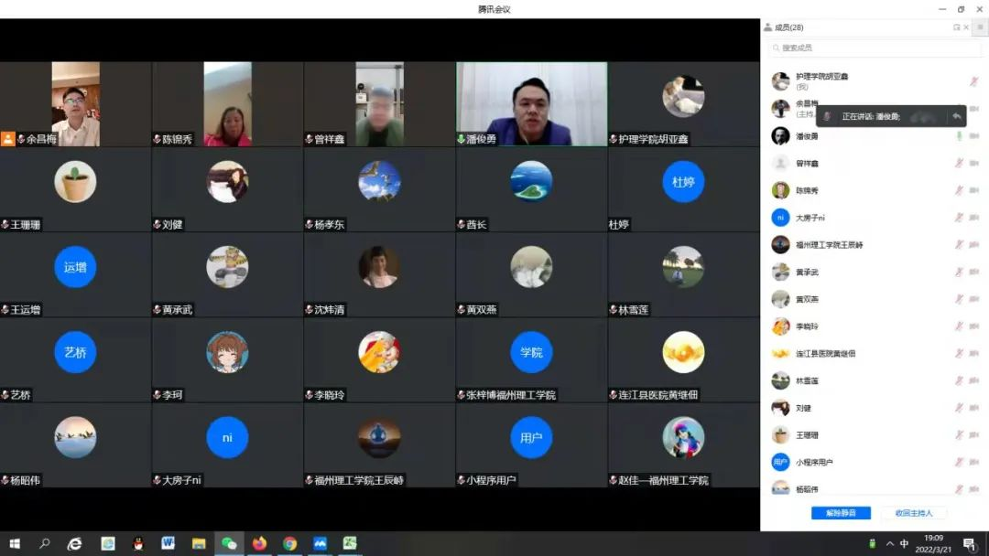Select 福州理工学院王辰峙 in member list

coord(874,244)
